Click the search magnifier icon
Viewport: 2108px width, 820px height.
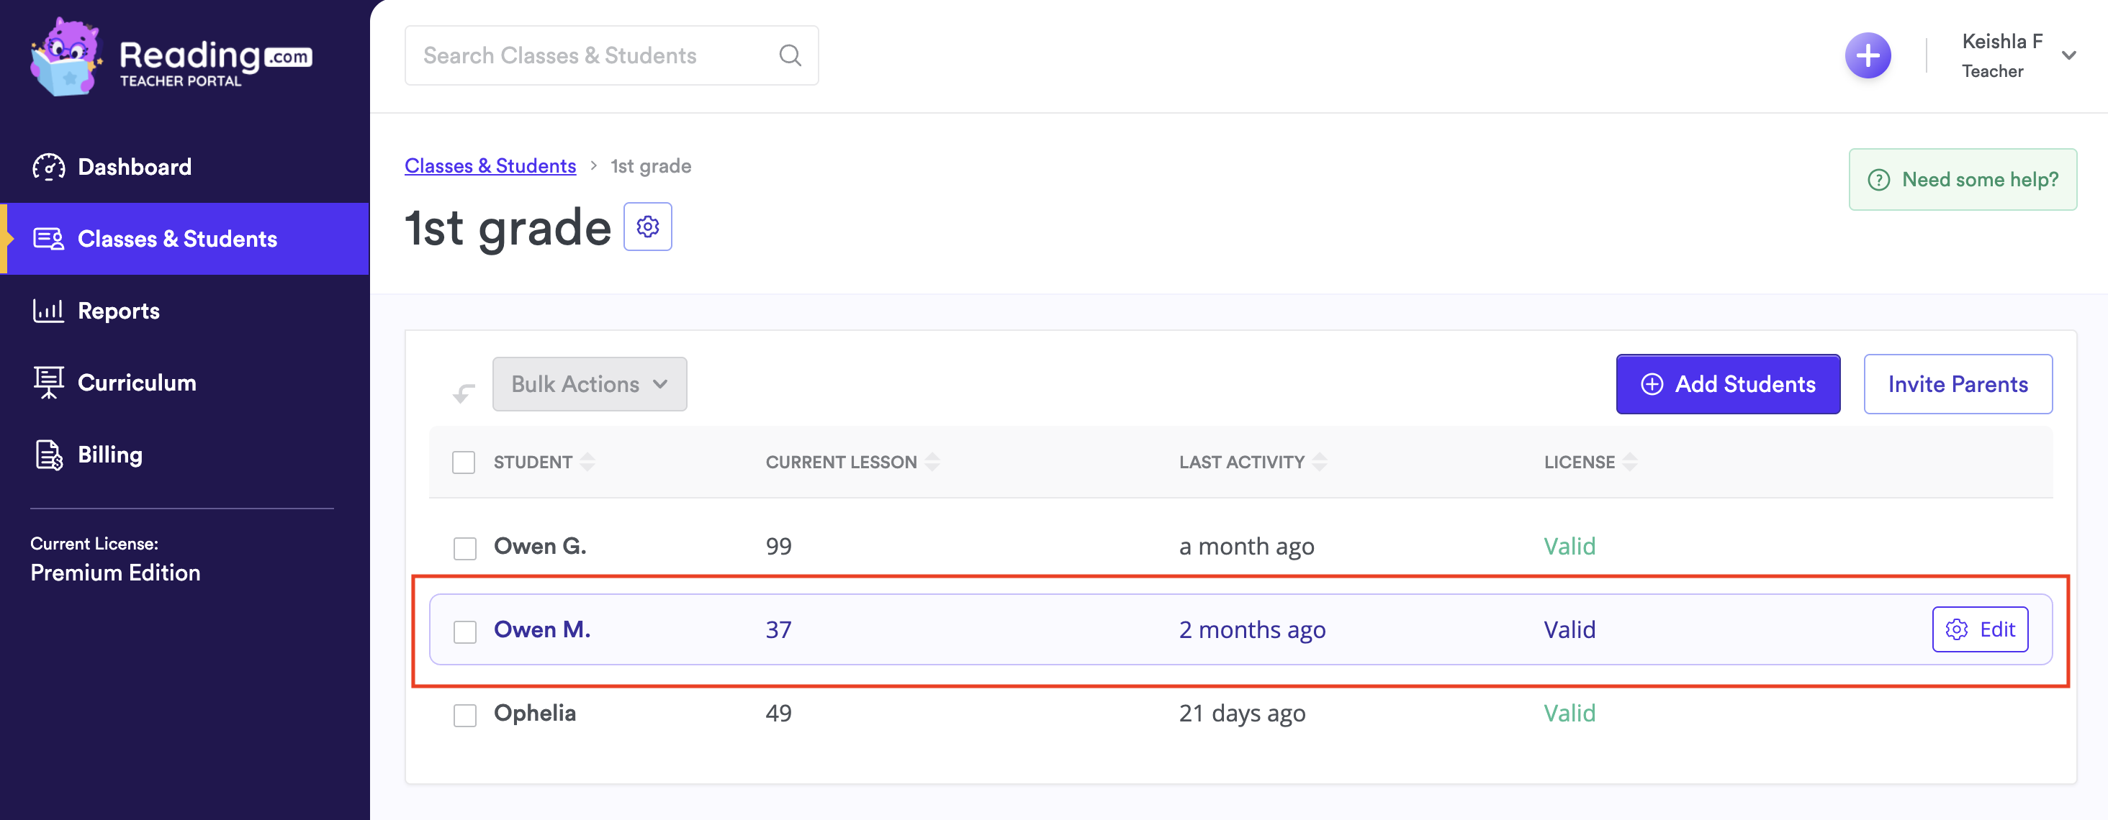point(789,55)
